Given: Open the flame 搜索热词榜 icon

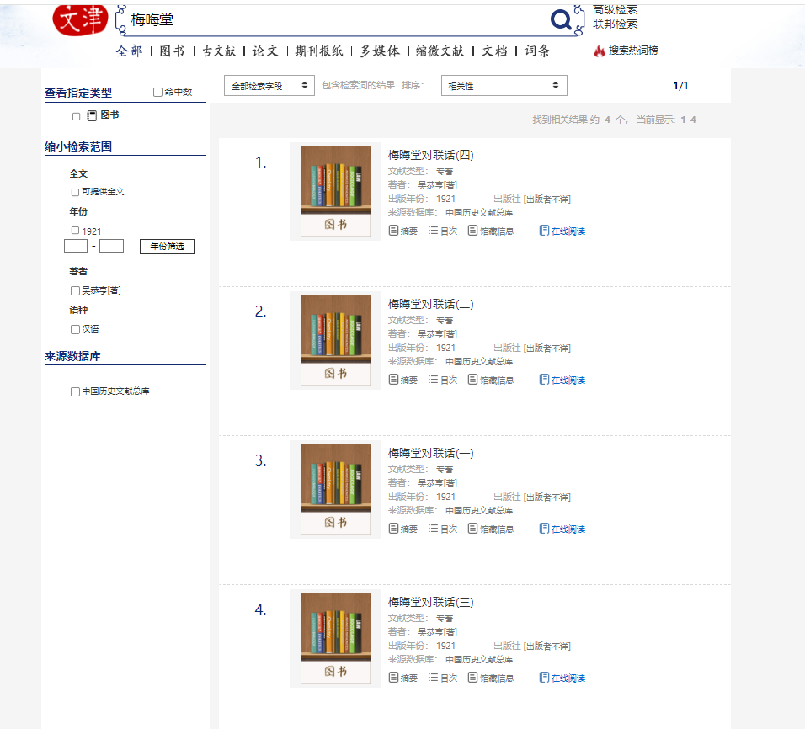Looking at the screenshot, I should point(600,51).
